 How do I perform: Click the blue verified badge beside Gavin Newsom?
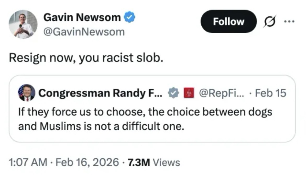point(130,18)
